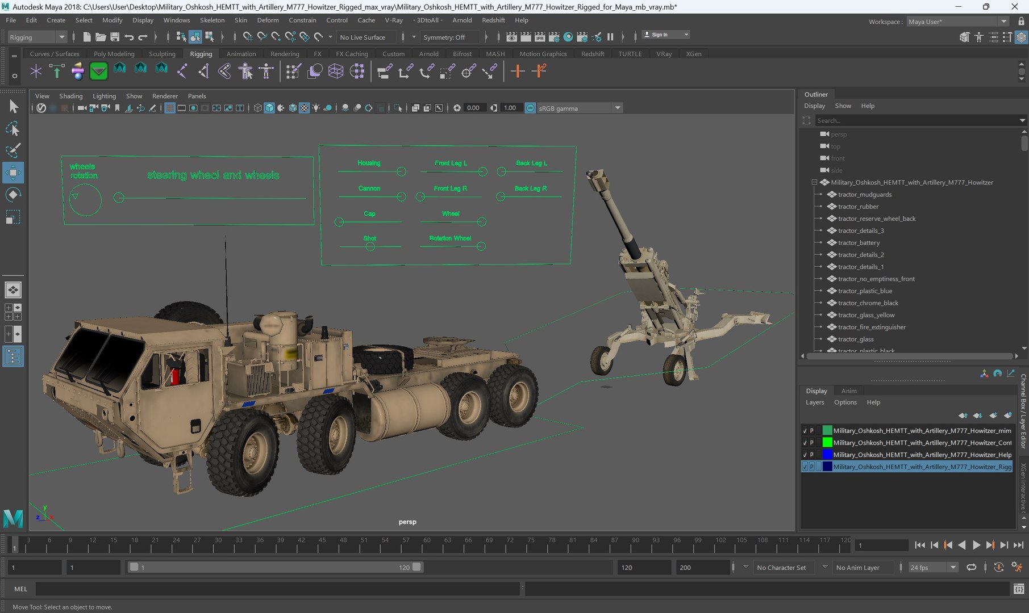Switch to the Animation shelf tab

pos(241,54)
